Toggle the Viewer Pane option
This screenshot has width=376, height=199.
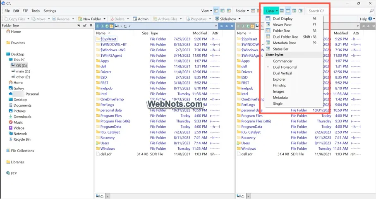(x=282, y=25)
